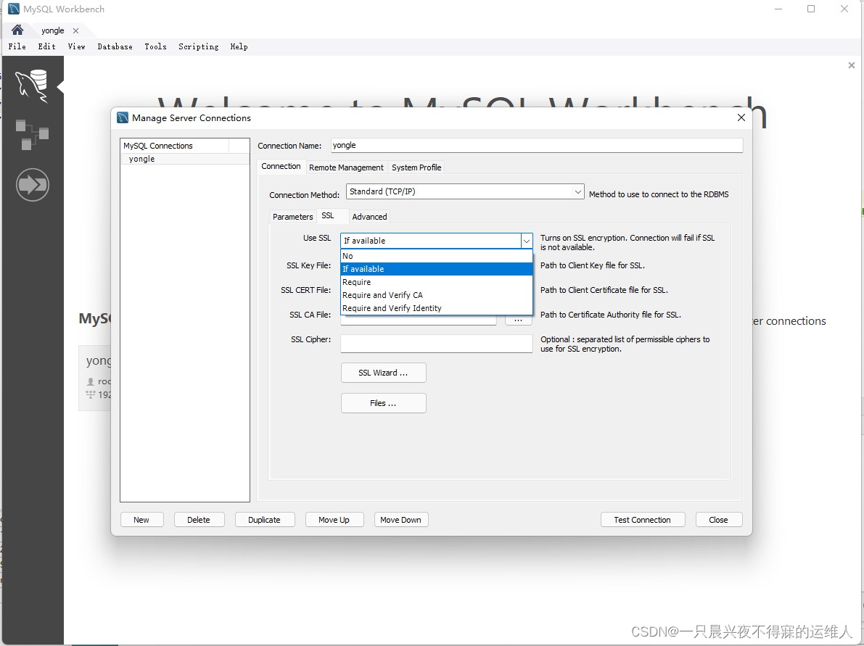Launch the SSL Wizard

384,373
